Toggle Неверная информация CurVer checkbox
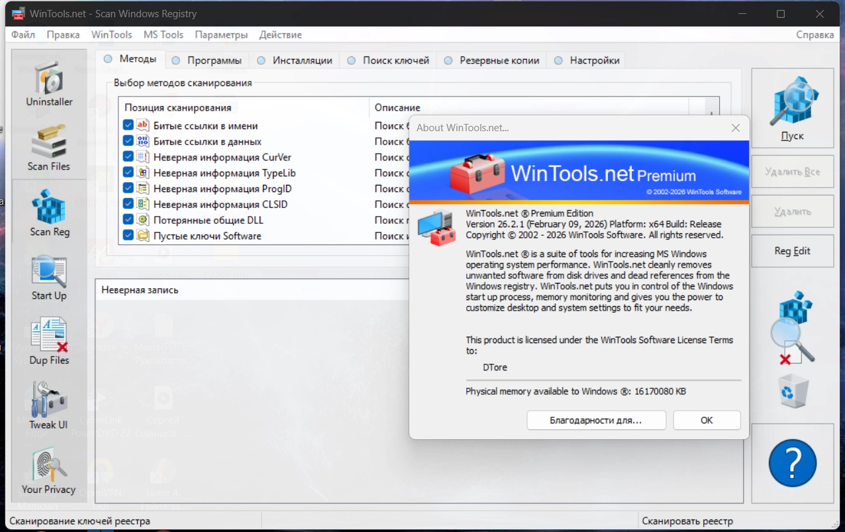The width and height of the screenshot is (845, 532). coord(128,157)
